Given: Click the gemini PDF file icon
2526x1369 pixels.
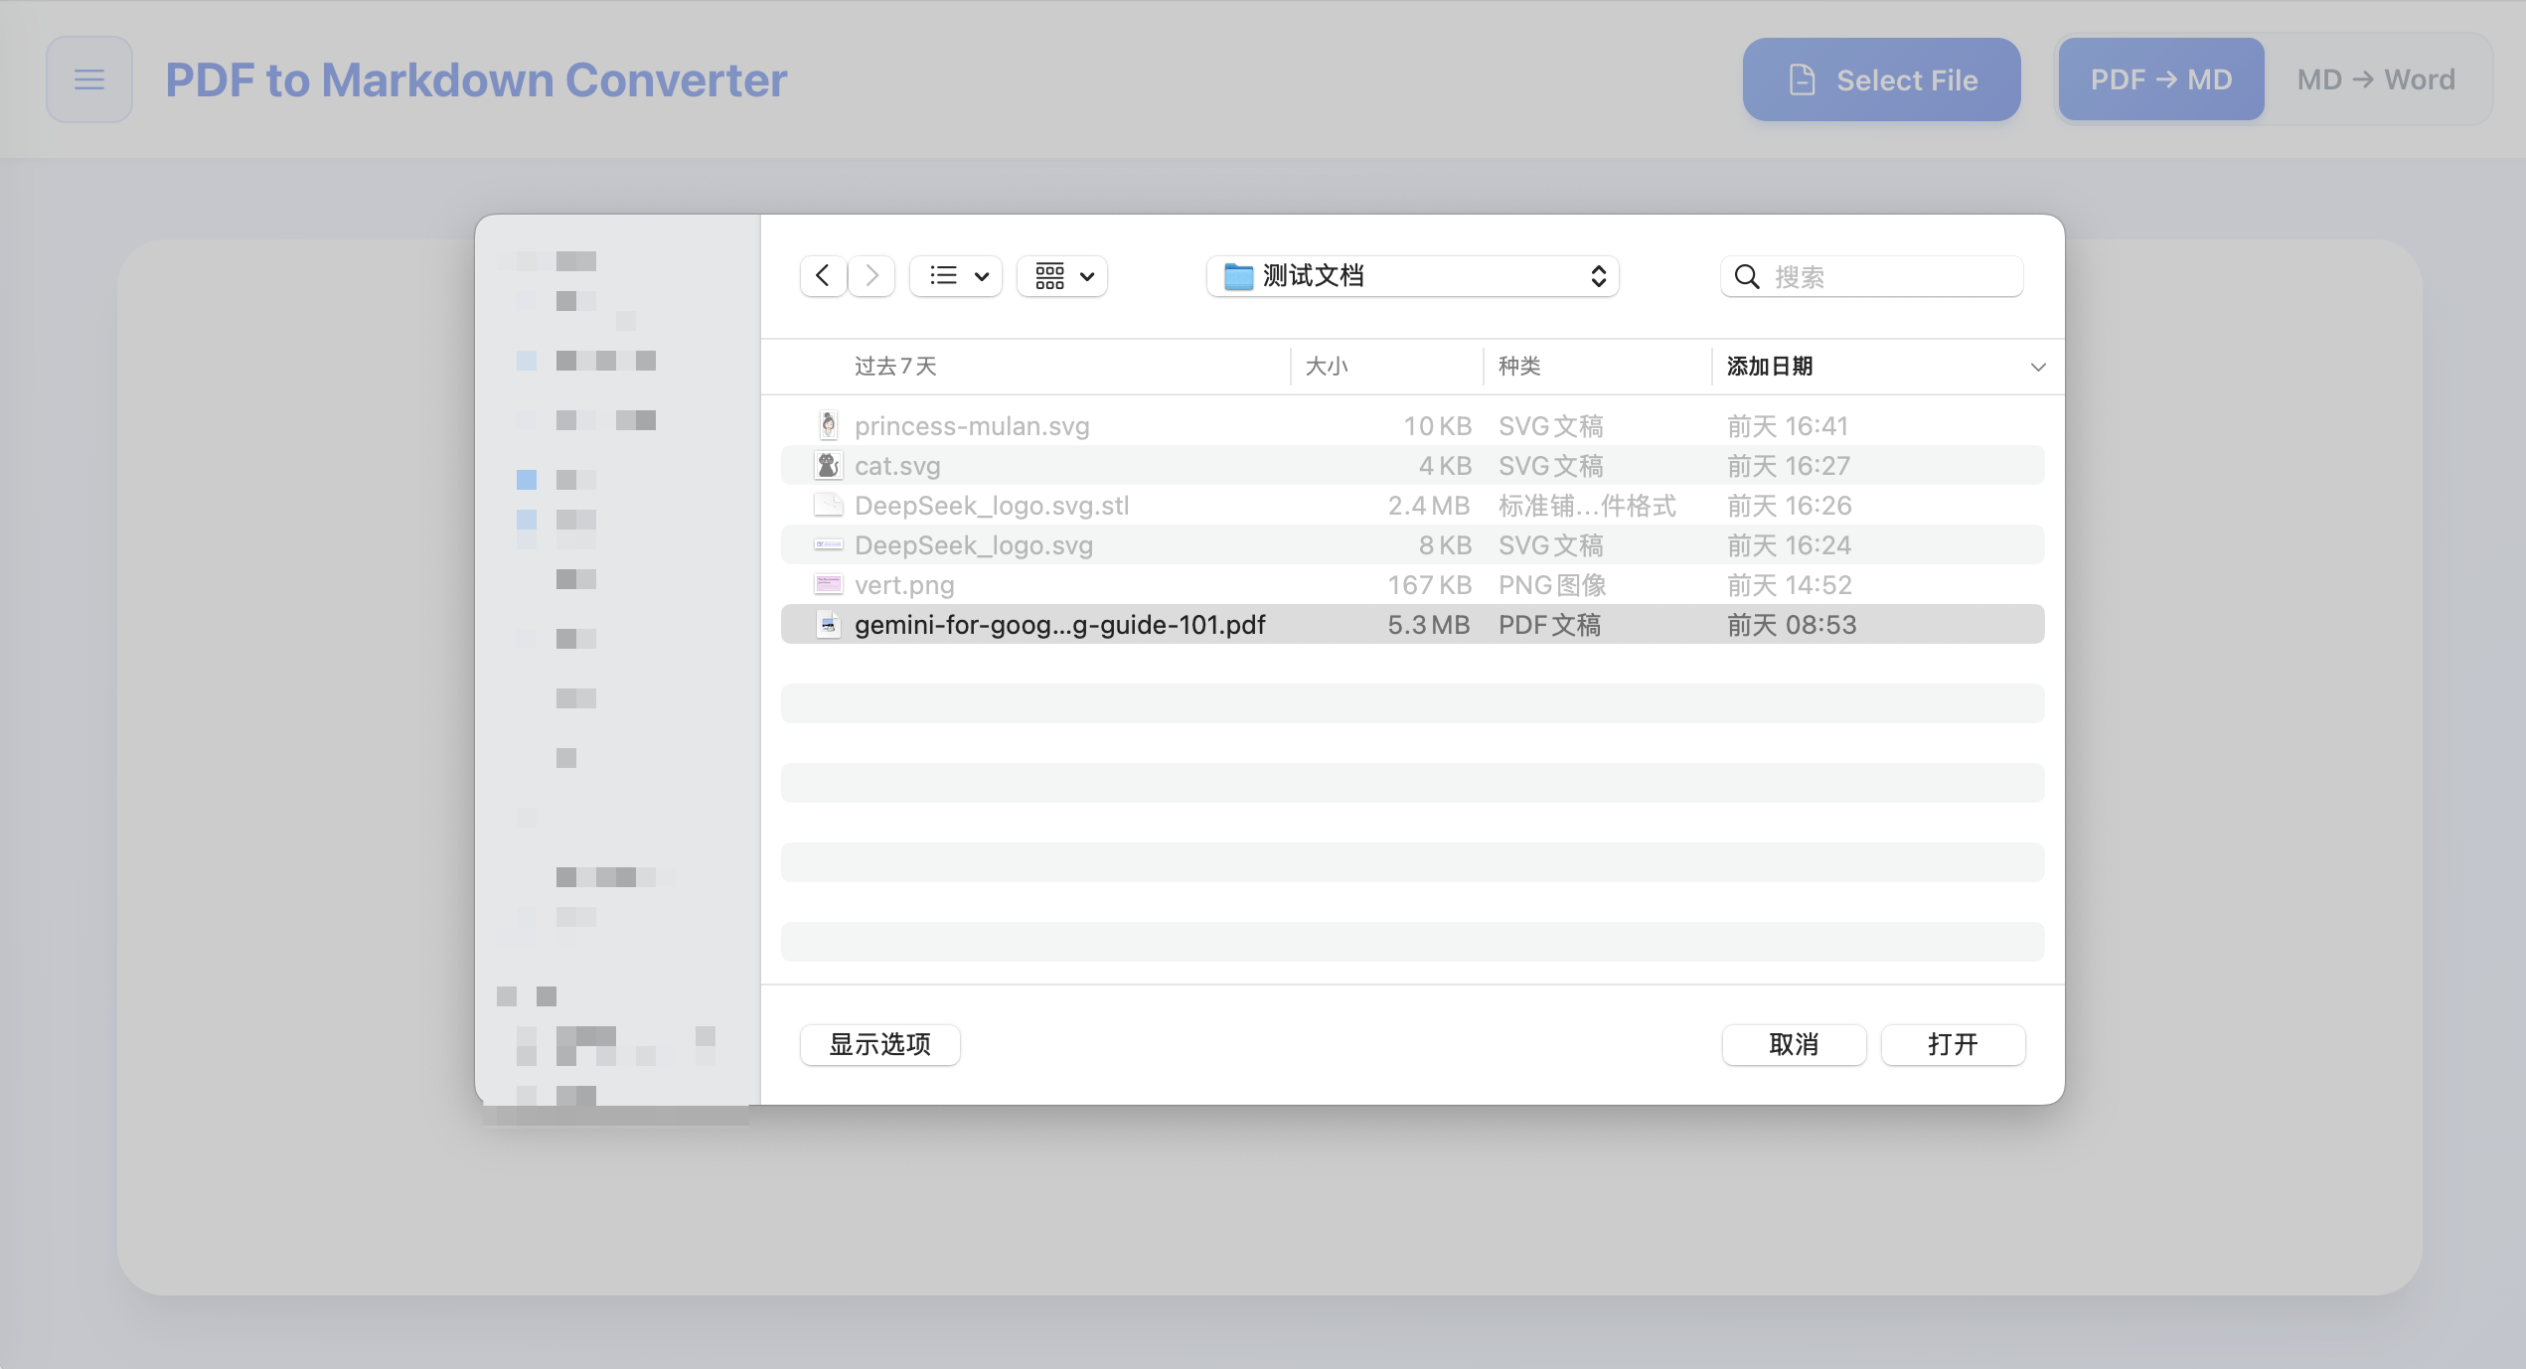Looking at the screenshot, I should 828,624.
